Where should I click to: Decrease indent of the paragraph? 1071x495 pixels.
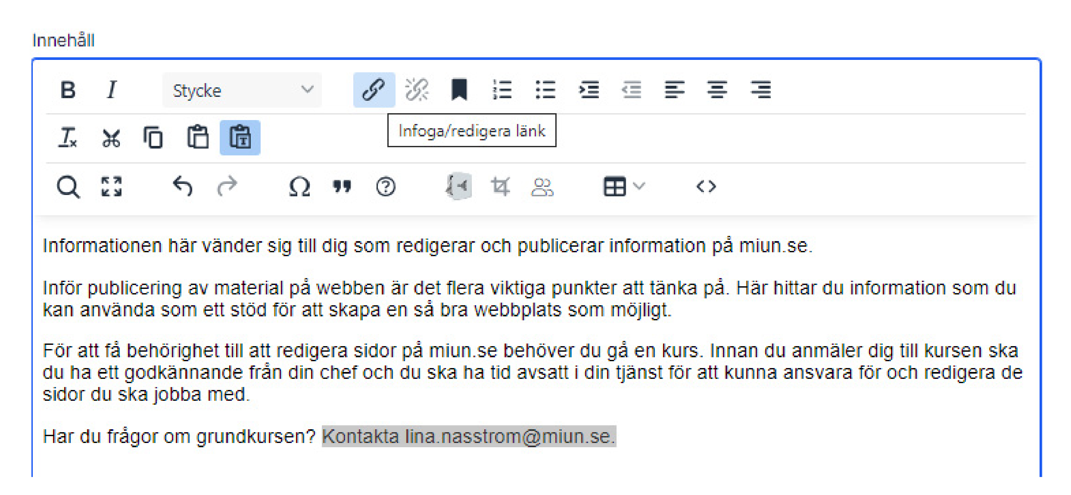point(632,90)
